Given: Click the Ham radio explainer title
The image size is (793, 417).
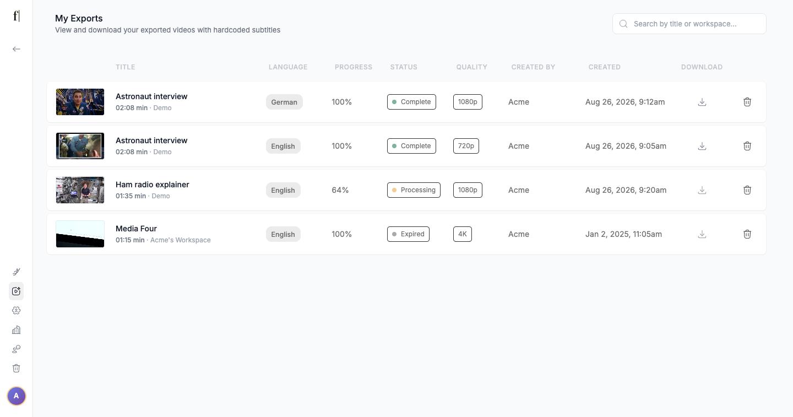Looking at the screenshot, I should 153,185.
